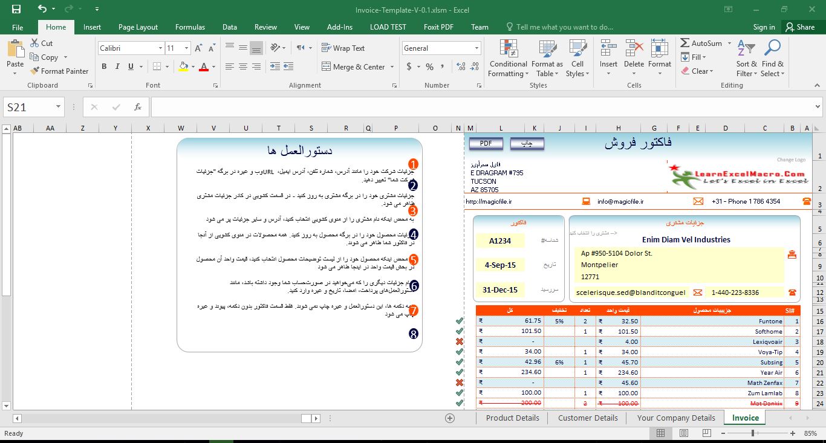Click the Insert Function fx icon
The width and height of the screenshot is (826, 443).
(x=138, y=107)
